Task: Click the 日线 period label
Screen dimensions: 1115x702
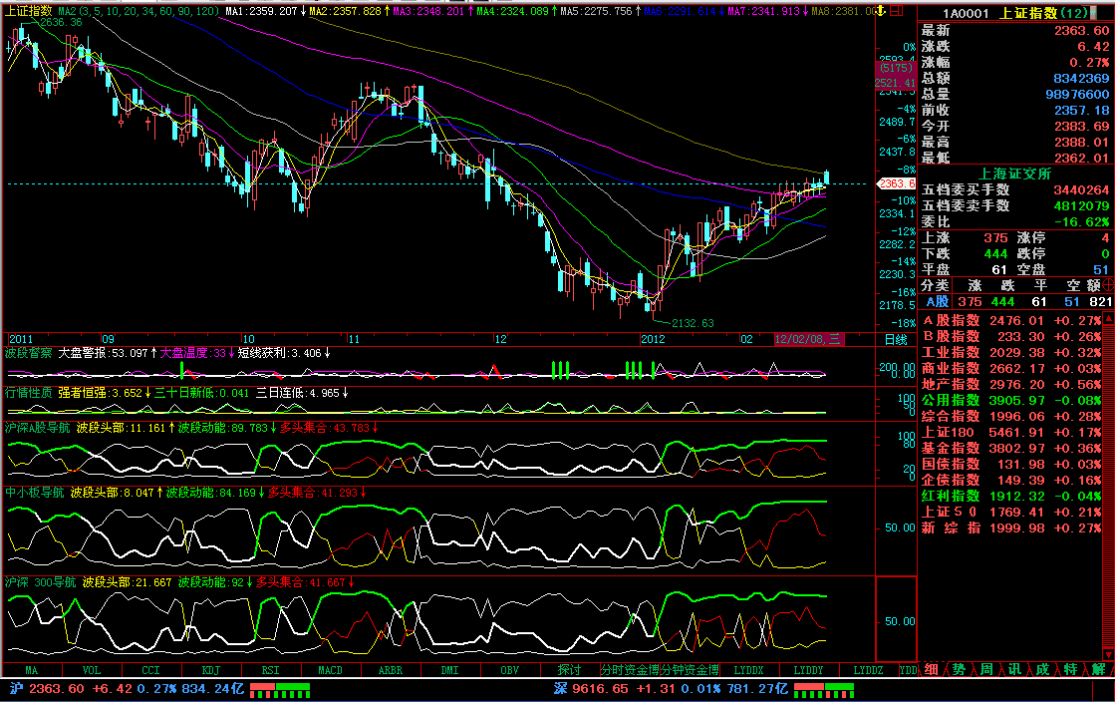Action: 895,340
